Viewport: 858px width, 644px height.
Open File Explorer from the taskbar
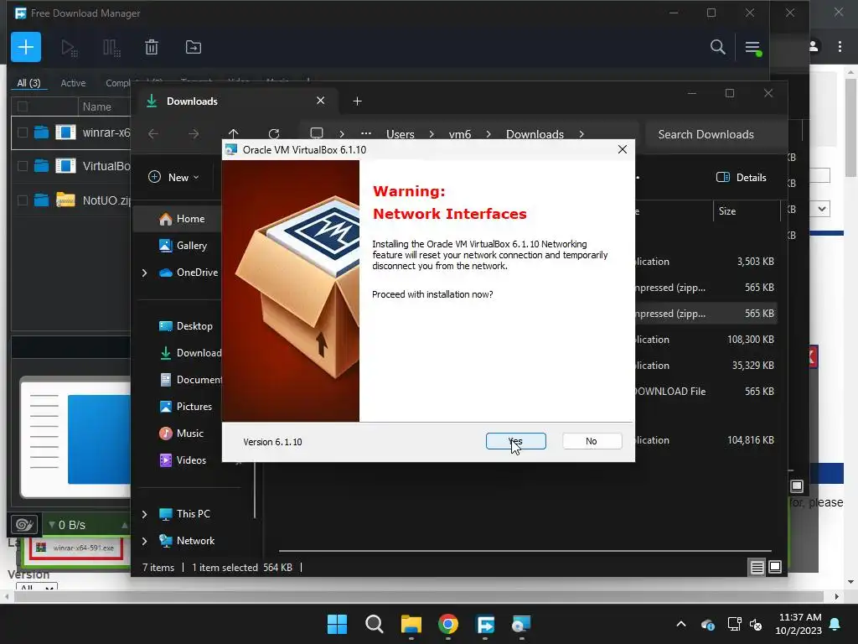[411, 624]
